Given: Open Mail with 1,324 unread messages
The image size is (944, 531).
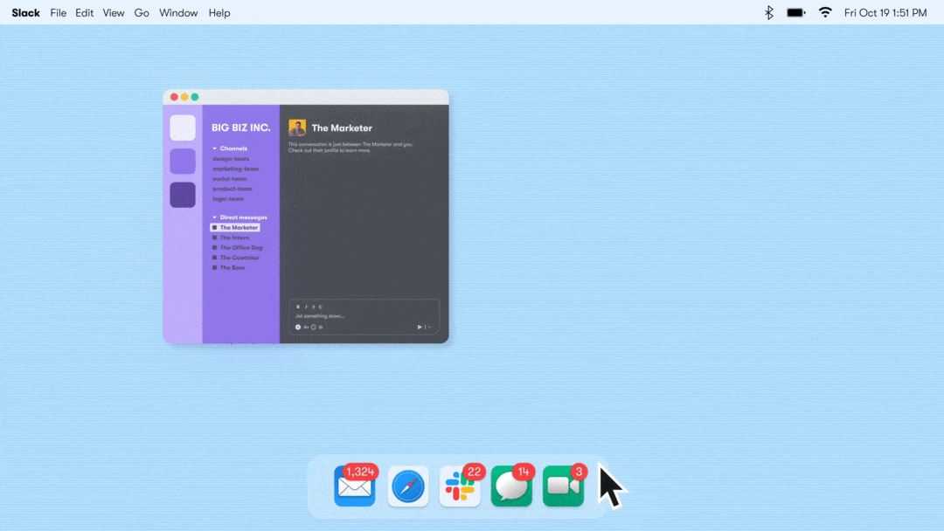Looking at the screenshot, I should point(355,485).
